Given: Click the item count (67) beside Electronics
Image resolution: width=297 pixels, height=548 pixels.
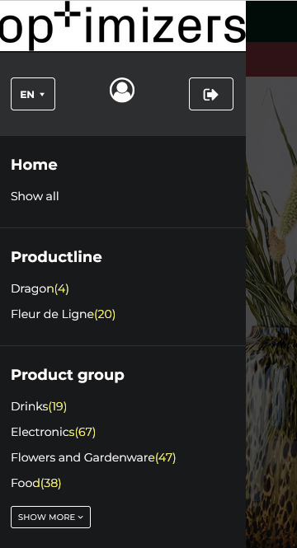Looking at the screenshot, I should click(85, 432).
